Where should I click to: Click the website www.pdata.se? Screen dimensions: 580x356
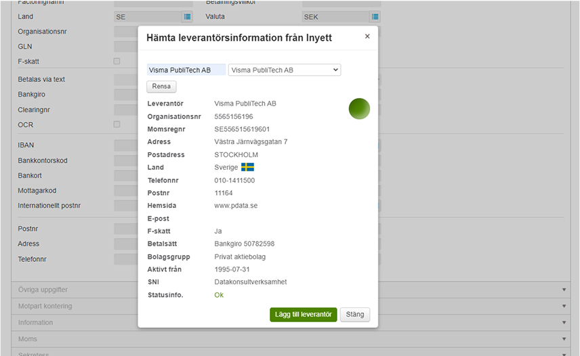[x=236, y=206]
